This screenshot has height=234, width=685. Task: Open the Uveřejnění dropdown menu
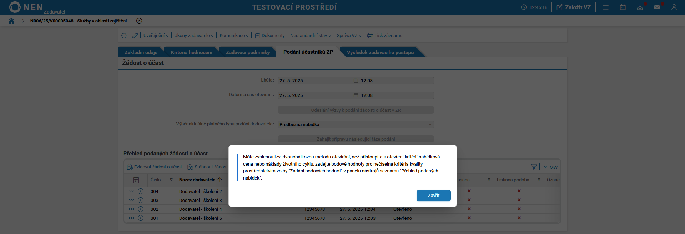(156, 36)
